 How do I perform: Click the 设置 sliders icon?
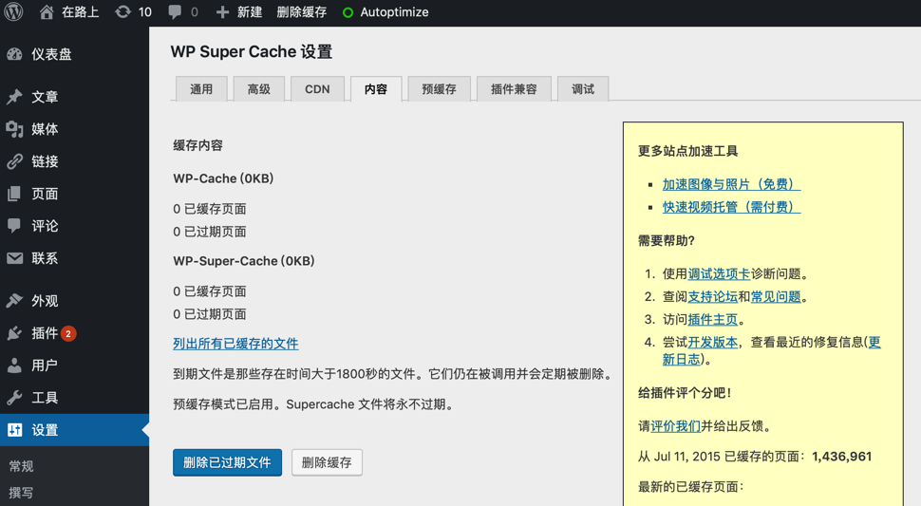pos(14,430)
